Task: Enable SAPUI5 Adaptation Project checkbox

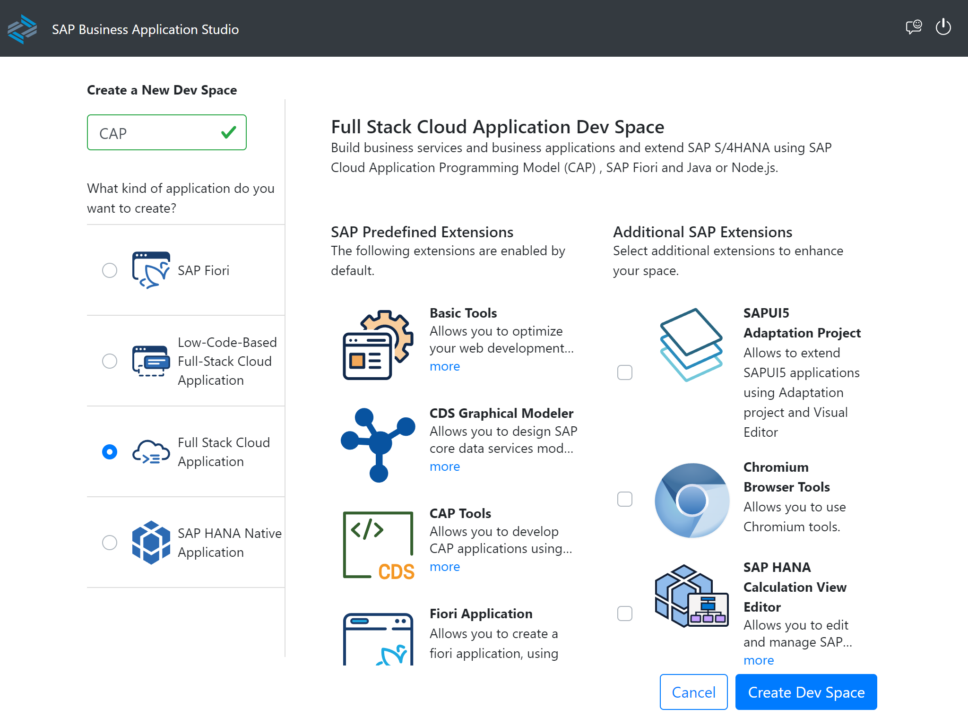Action: click(x=625, y=372)
